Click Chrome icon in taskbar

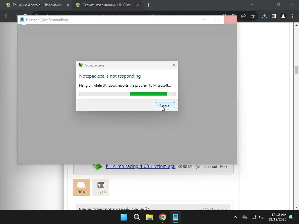(x=162, y=217)
